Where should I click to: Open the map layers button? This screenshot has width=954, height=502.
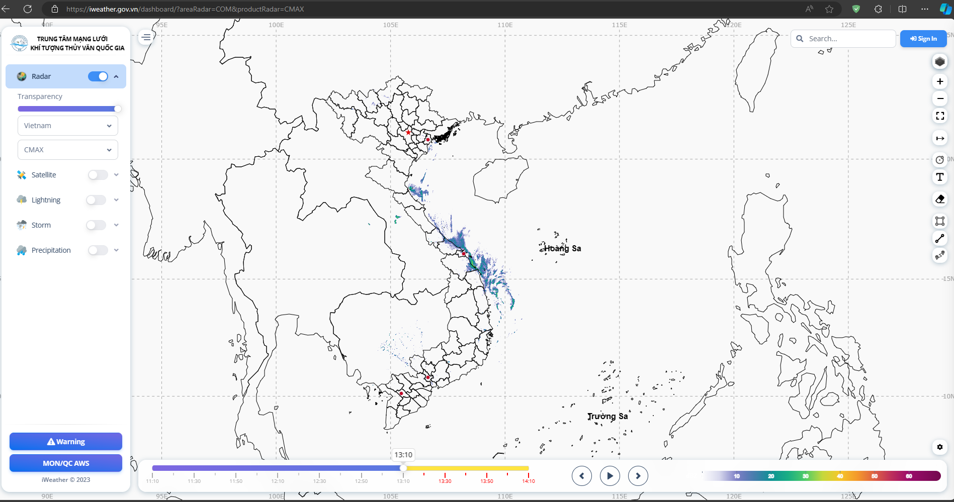point(939,62)
